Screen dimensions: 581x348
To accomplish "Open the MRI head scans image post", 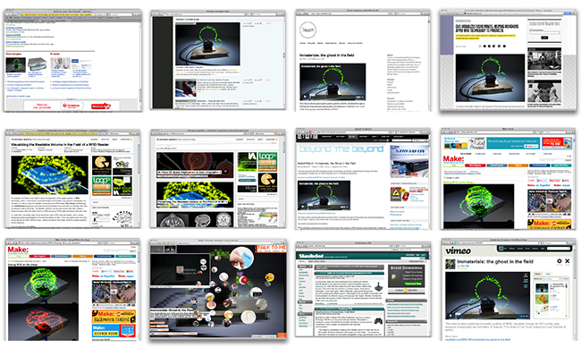I will [x=195, y=219].
